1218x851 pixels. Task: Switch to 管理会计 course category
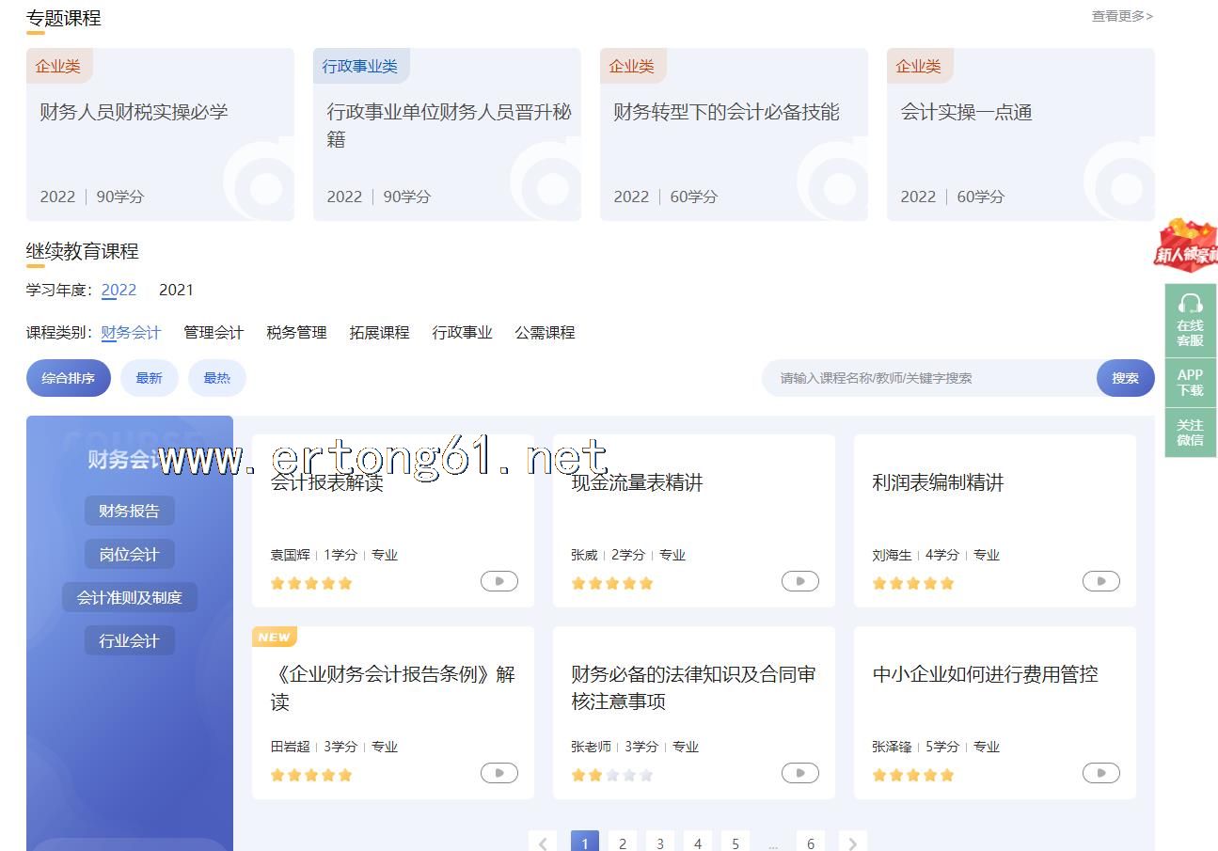click(x=214, y=332)
